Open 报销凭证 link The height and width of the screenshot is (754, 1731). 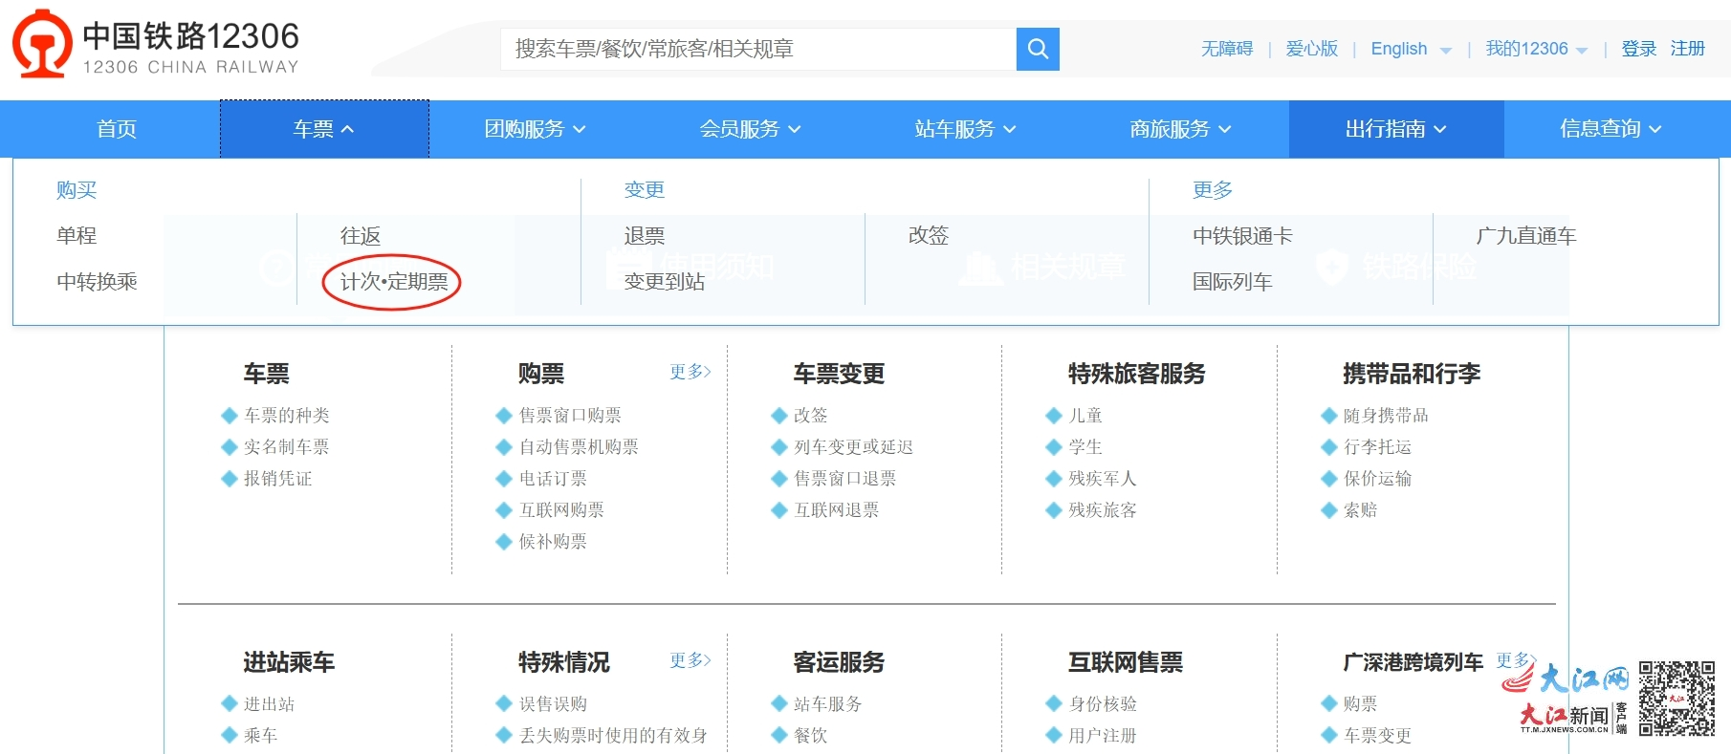278,478
